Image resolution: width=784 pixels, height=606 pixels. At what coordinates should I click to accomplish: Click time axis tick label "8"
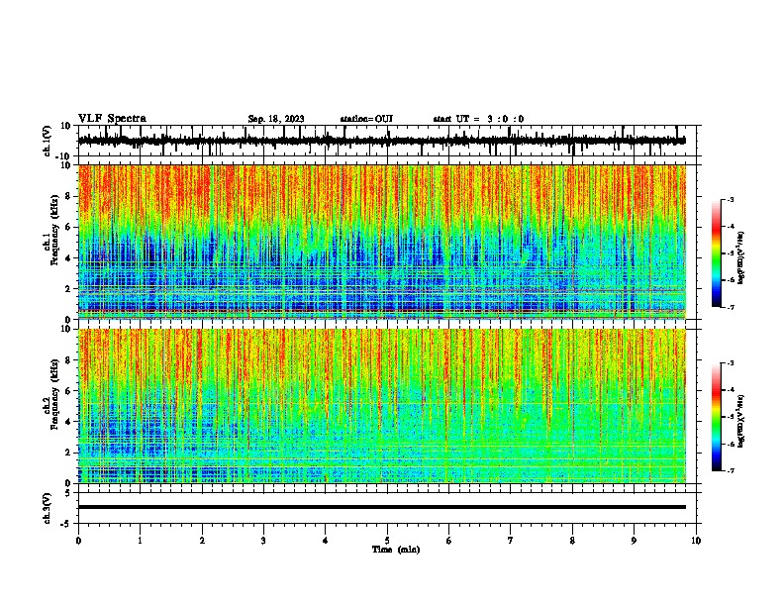572,541
